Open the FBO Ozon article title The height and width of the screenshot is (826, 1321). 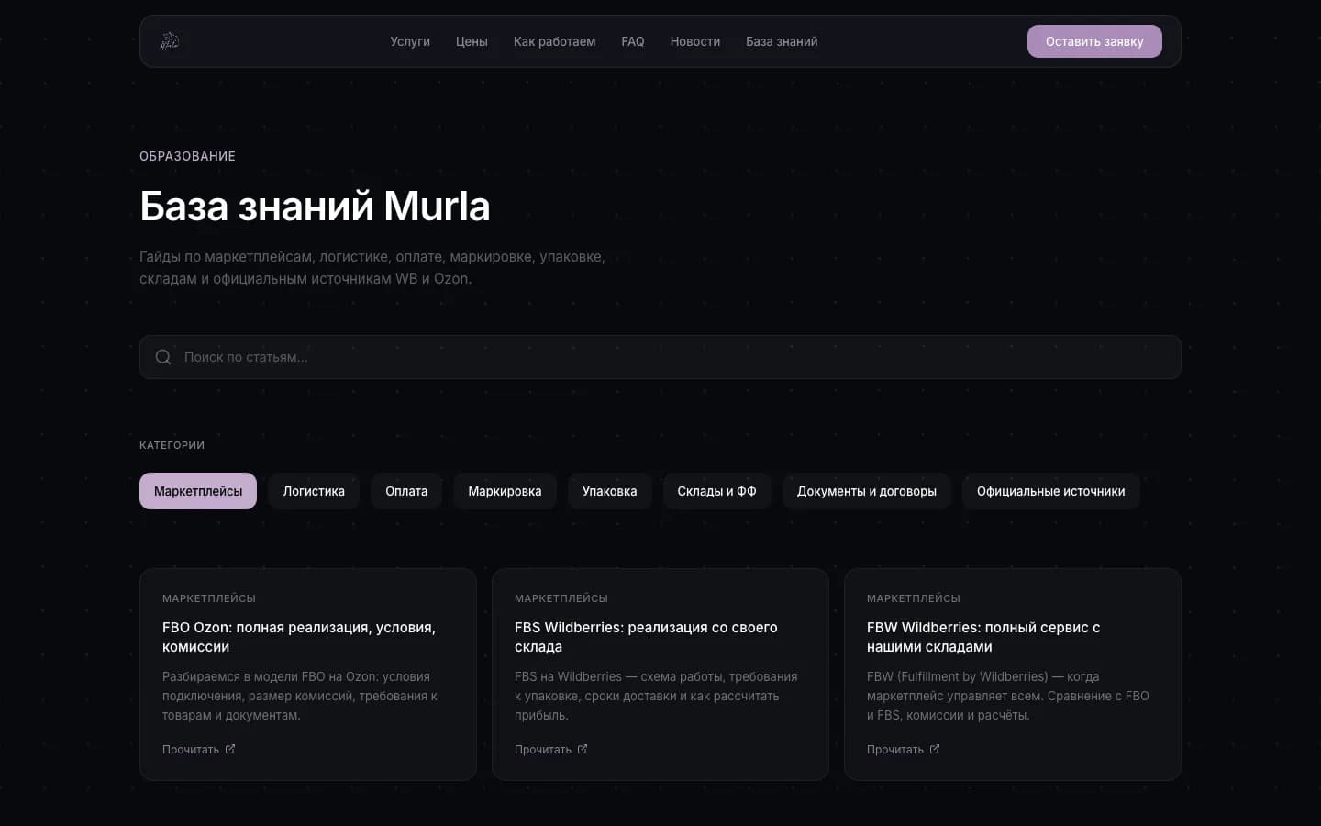pos(299,637)
